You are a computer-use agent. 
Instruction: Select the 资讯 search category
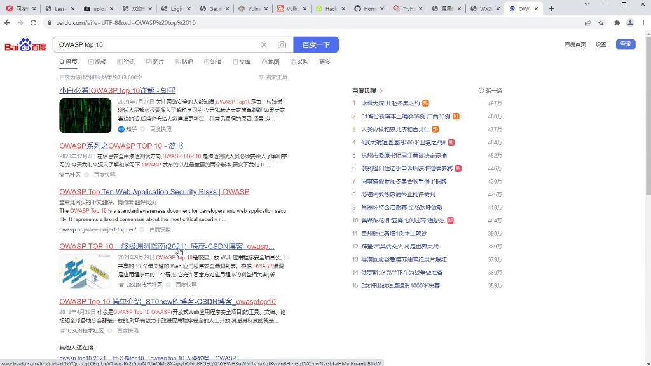coord(127,62)
